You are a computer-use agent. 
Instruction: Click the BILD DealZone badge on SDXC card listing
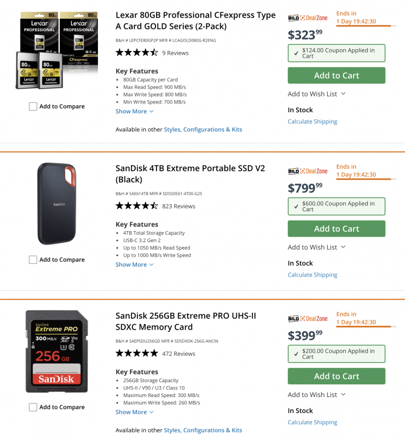pos(308,319)
